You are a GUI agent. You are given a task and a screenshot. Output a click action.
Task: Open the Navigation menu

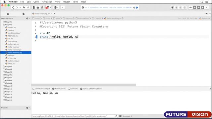pyautogui.click(x=47, y=2)
